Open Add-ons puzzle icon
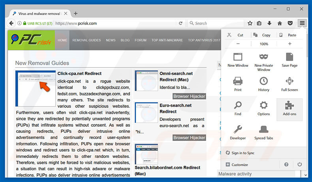Image resolution: width=312 pixels, height=182 pixels. (x=289, y=109)
